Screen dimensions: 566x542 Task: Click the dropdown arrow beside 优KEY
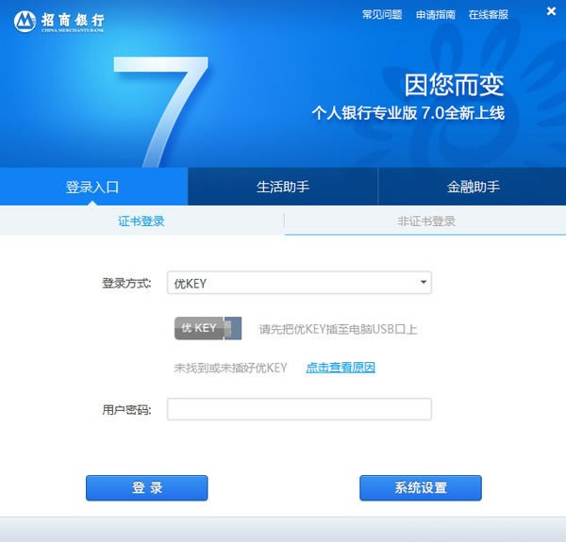click(x=423, y=282)
